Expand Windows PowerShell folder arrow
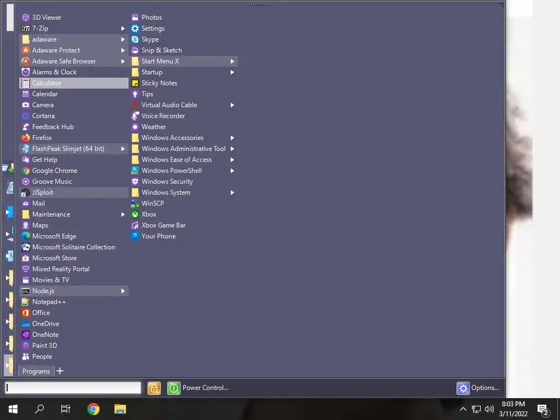The height and width of the screenshot is (420, 560). (x=232, y=171)
